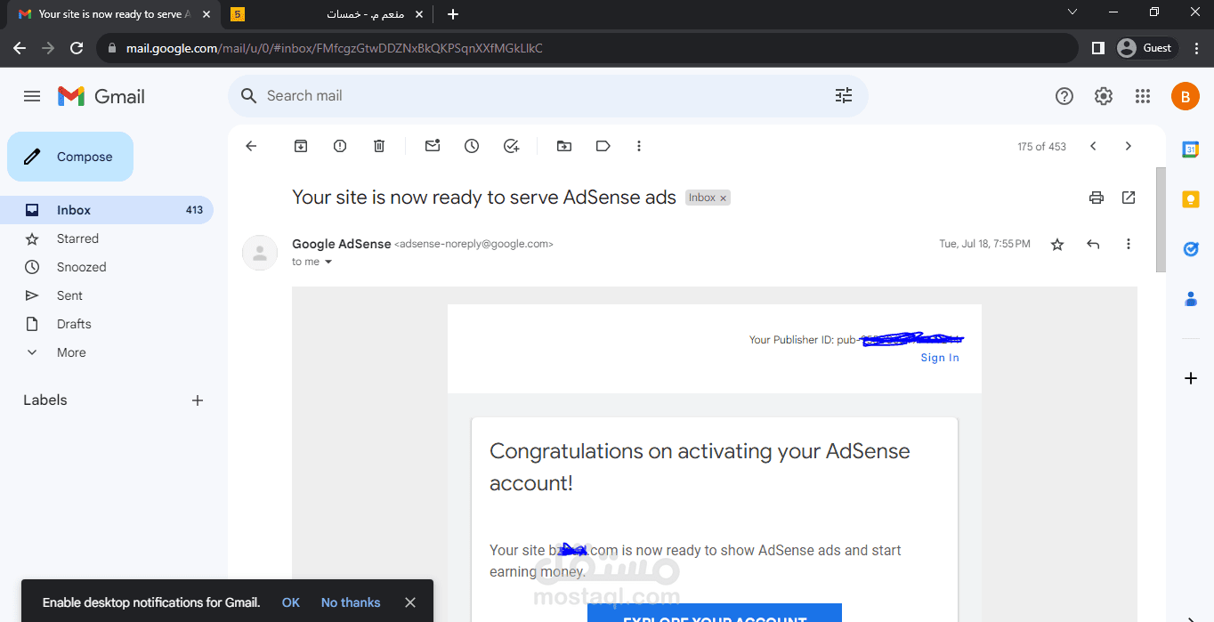Apply a label to this email
This screenshot has height=622, width=1214.
(x=603, y=146)
